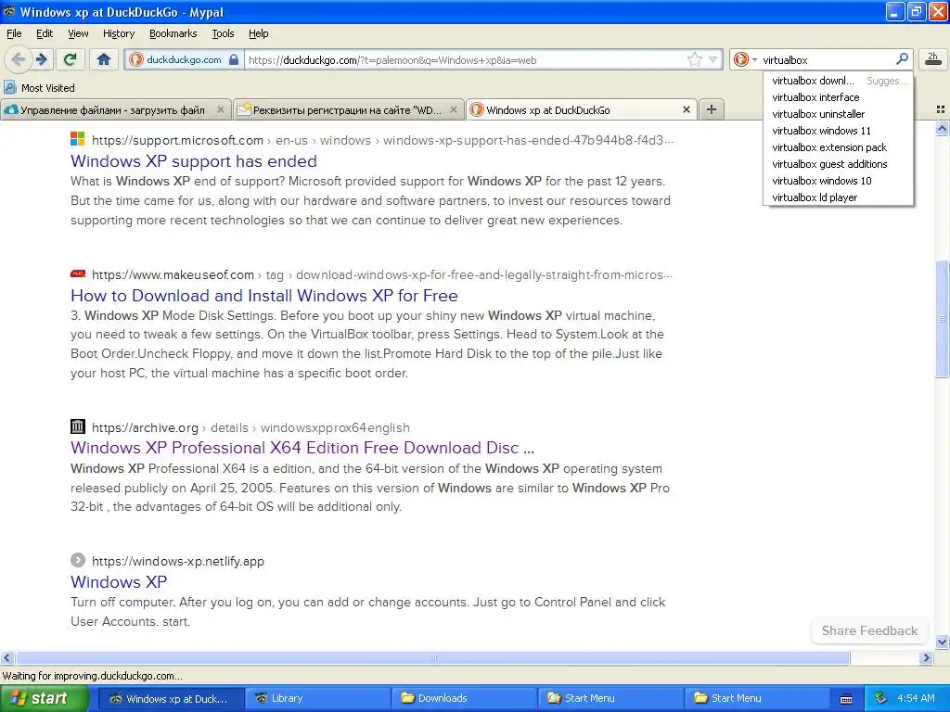Viewport: 950px width, 712px height.
Task: Open the Windows Start menu
Action: point(45,698)
